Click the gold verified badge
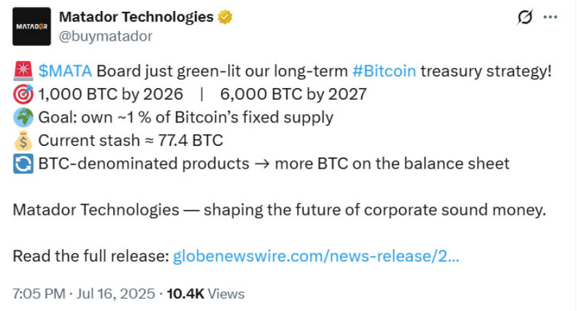The width and height of the screenshot is (577, 311). click(x=225, y=18)
